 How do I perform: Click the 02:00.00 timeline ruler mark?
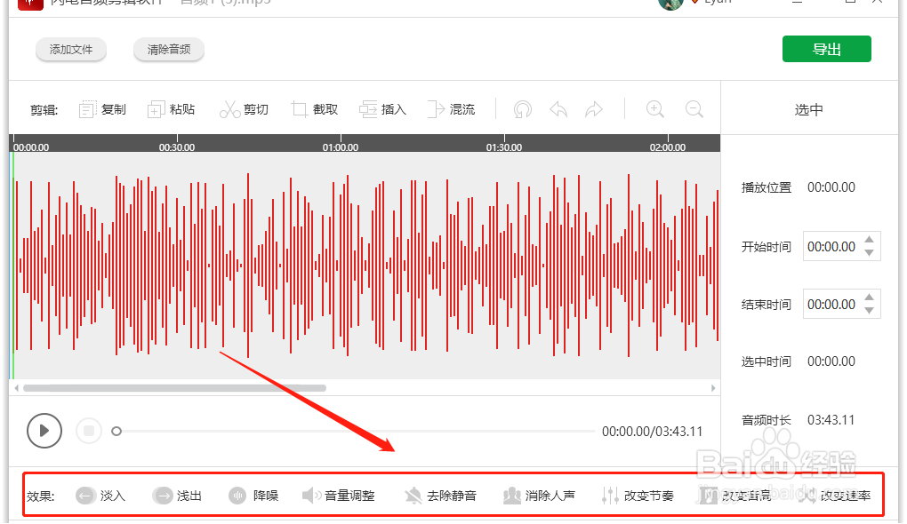[668, 147]
